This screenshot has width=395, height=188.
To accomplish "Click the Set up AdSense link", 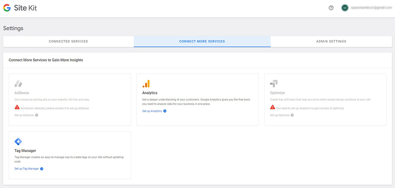I will pyautogui.click(x=24, y=115).
